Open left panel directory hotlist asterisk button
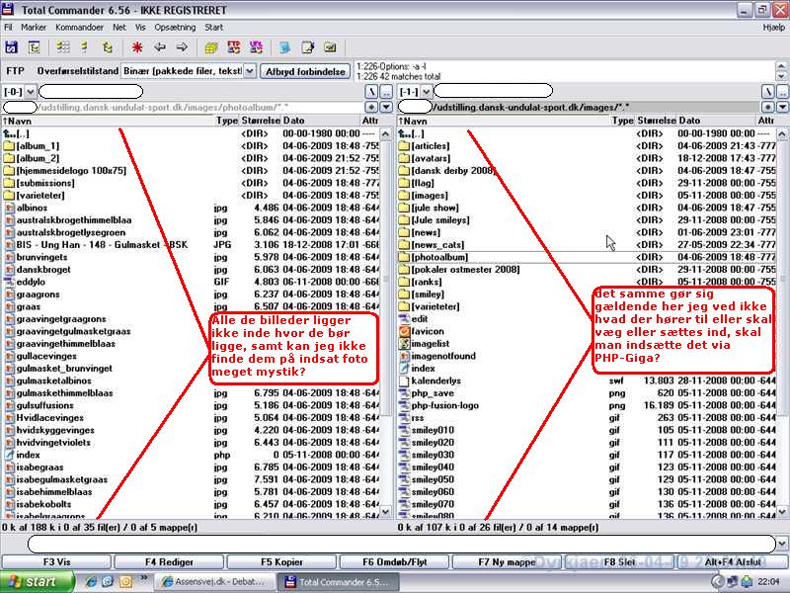Image resolution: width=790 pixels, height=593 pixels. [x=371, y=107]
